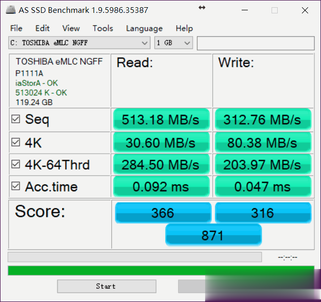This screenshot has height=302, width=321.
Task: Click the gray current test progress bar
Action: [x=134, y=257]
